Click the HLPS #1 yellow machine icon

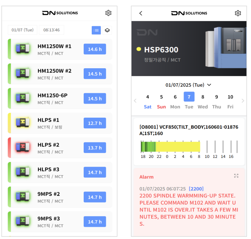pyautogui.click(x=22, y=123)
